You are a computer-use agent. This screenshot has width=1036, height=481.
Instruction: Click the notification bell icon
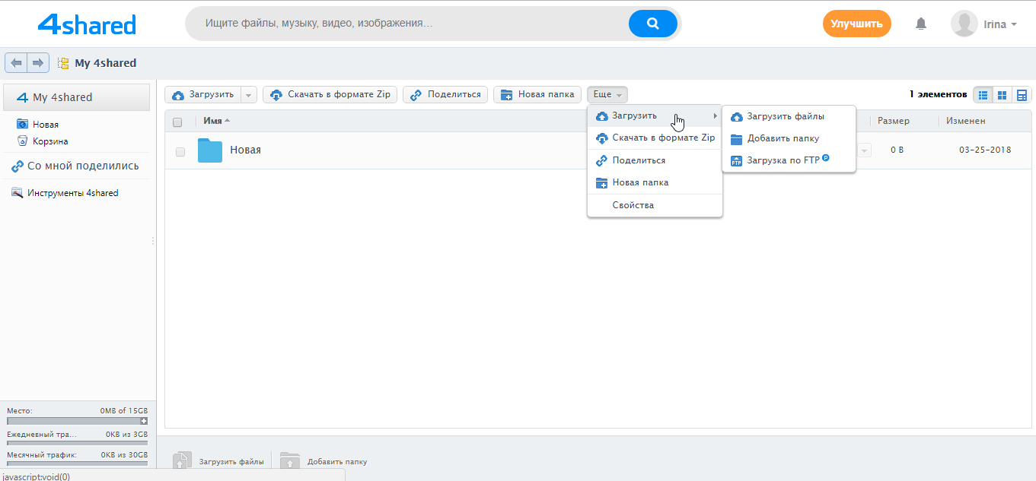click(x=920, y=24)
